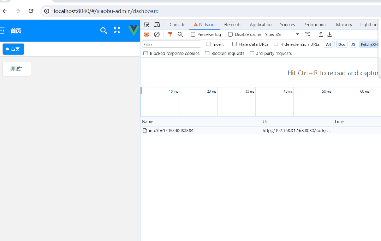Click the 测试1 button
The width and height of the screenshot is (381, 241).
pyautogui.click(x=17, y=69)
